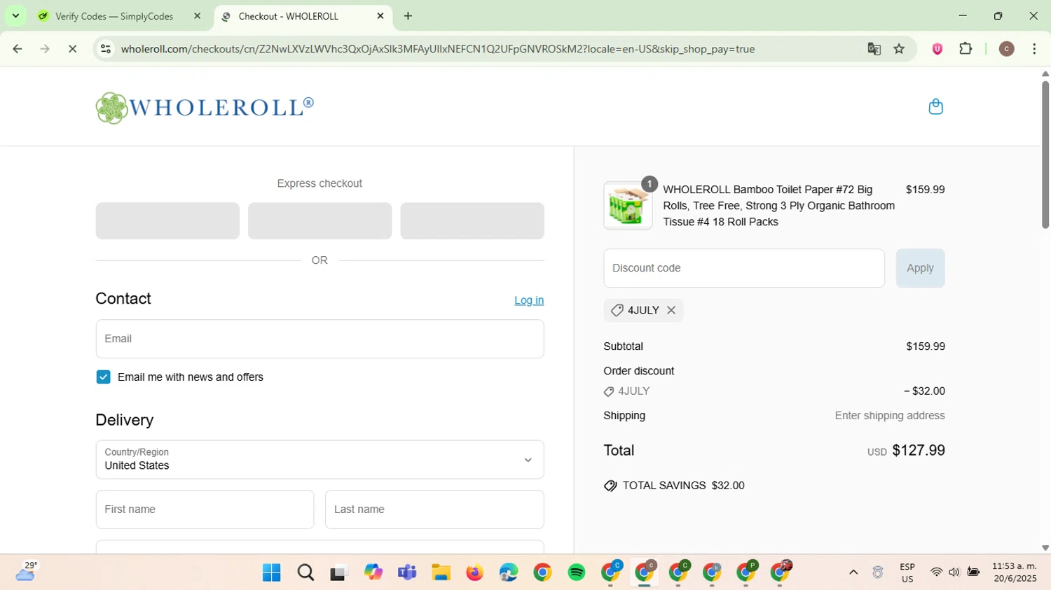Open Microsoft Edge from taskbar
Viewport: 1051px width, 590px height.
509,573
